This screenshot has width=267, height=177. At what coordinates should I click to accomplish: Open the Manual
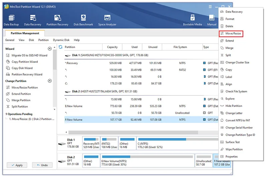pos(212,20)
